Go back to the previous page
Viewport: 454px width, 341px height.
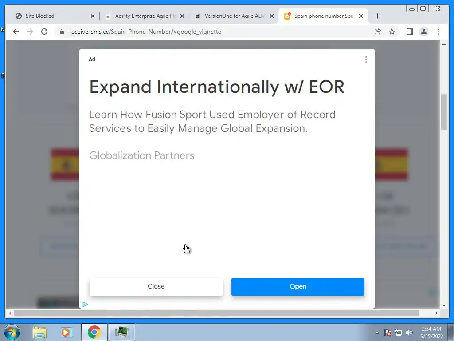tap(16, 32)
